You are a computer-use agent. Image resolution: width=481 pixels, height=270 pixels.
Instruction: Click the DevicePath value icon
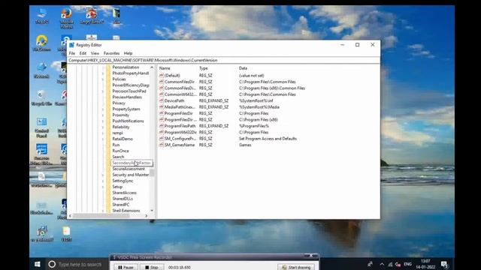tap(162, 100)
